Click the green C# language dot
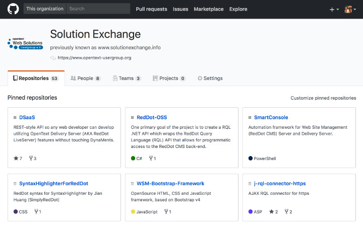The width and height of the screenshot is (363, 229). 133,159
